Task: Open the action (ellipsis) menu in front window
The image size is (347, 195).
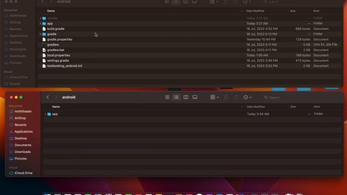Action: pyautogui.click(x=247, y=97)
